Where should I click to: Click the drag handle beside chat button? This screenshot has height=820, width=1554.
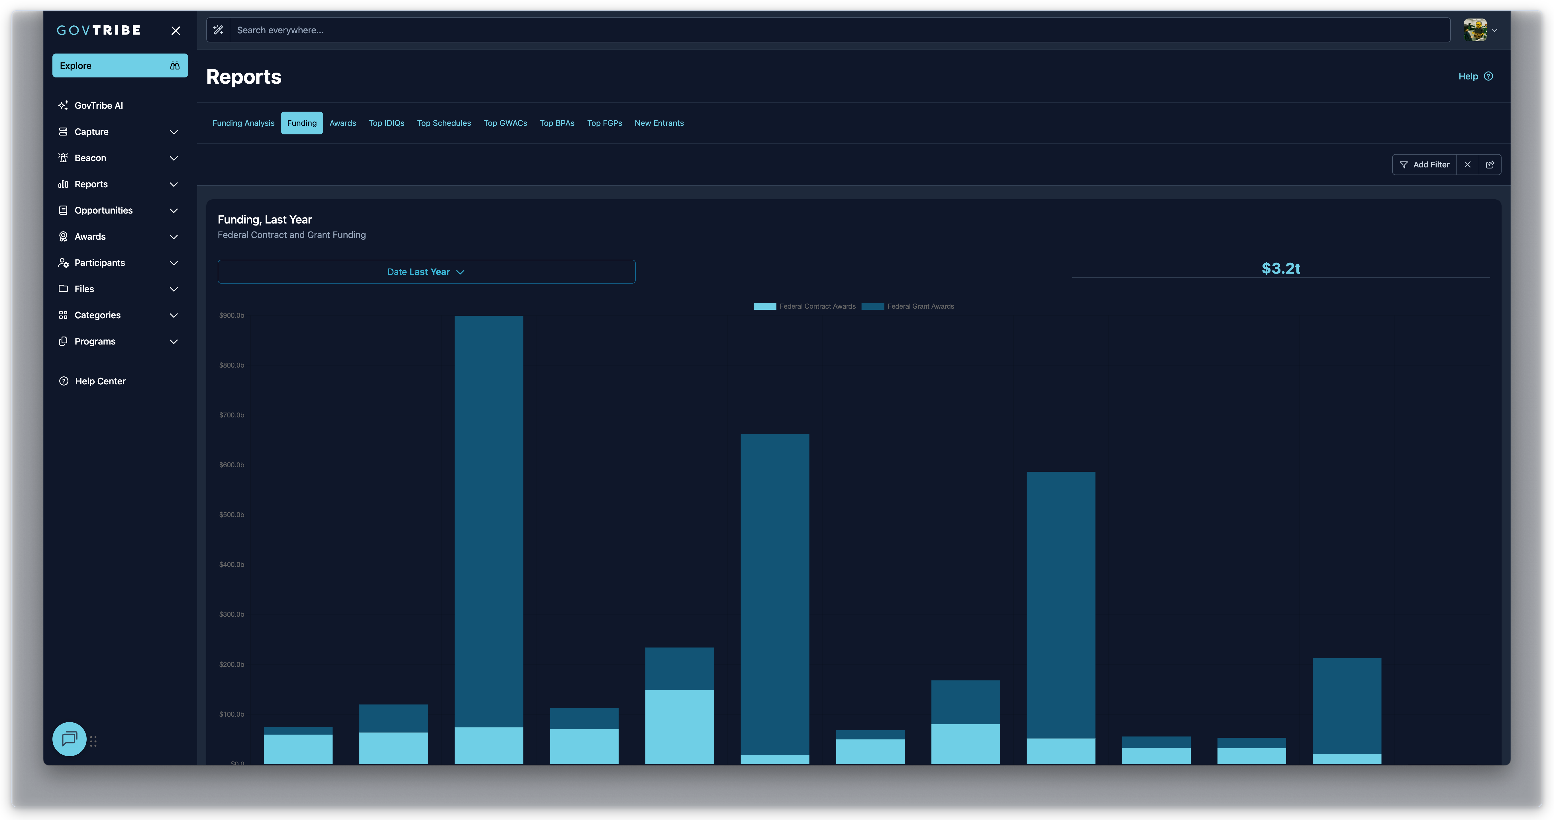93,741
